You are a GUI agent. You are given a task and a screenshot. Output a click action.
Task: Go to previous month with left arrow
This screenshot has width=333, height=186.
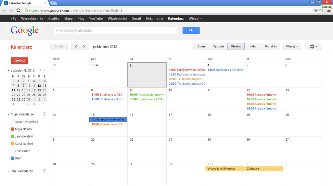click(x=76, y=47)
